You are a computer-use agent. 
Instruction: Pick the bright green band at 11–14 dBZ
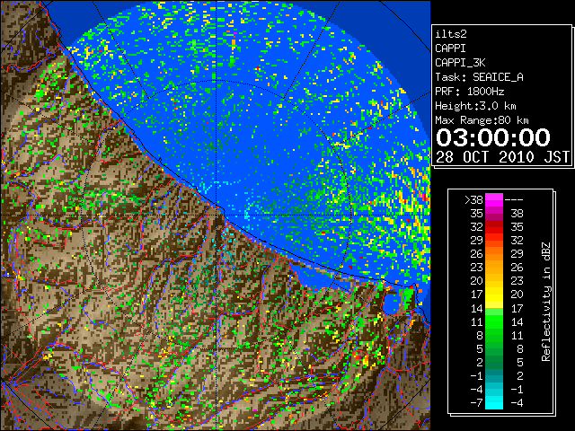[494, 321]
